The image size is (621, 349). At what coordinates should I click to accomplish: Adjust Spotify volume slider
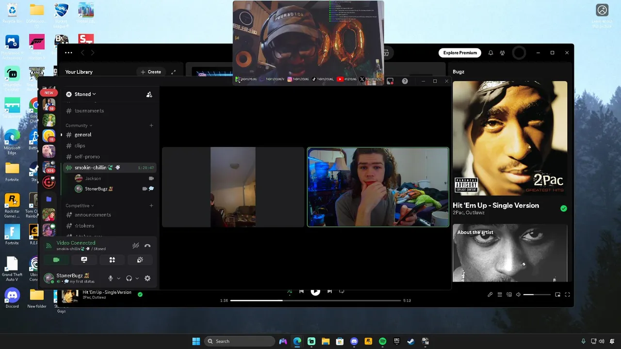pyautogui.click(x=537, y=295)
